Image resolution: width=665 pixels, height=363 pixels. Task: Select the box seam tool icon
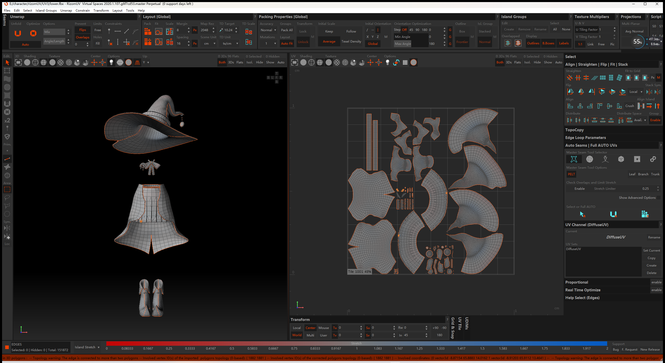[x=621, y=159]
